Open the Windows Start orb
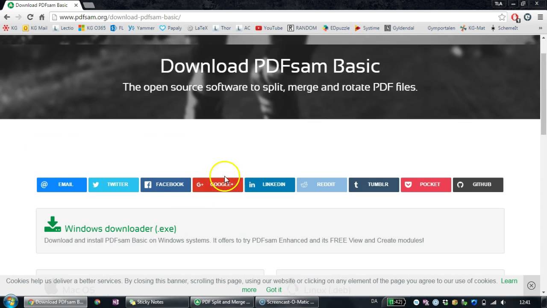Screen dimensions: 547x308 [x=10, y=302]
